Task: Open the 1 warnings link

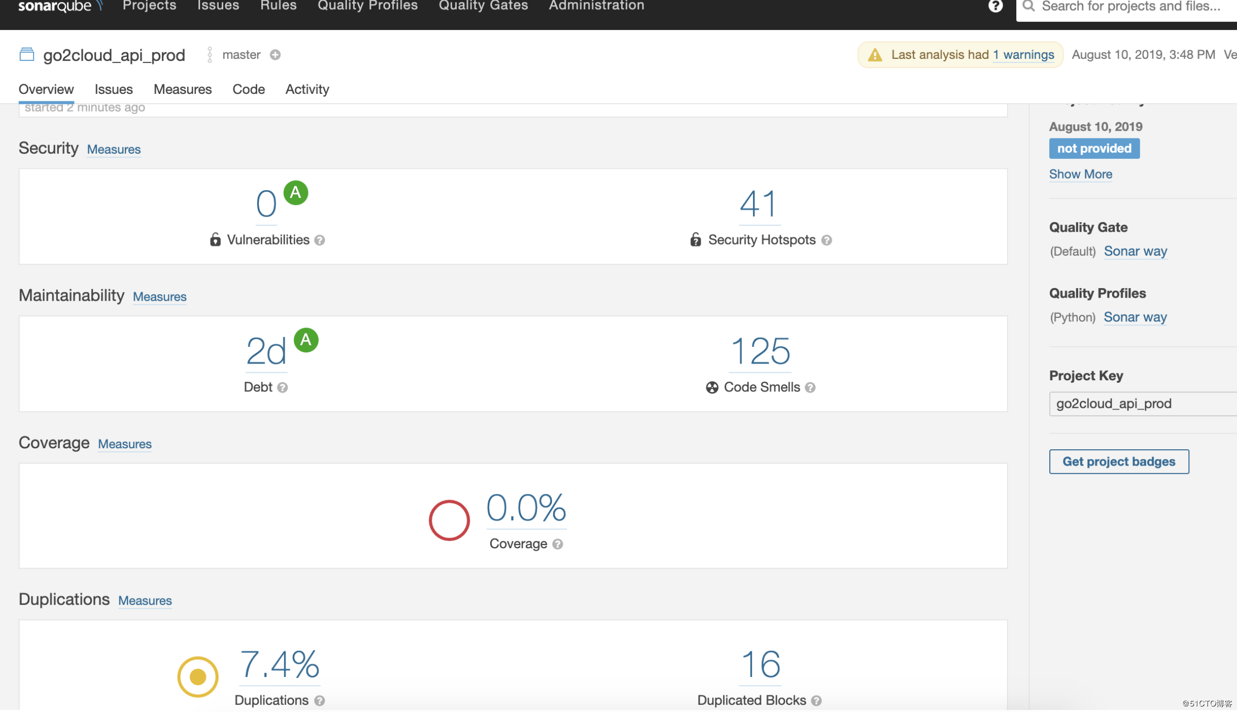Action: 1023,55
